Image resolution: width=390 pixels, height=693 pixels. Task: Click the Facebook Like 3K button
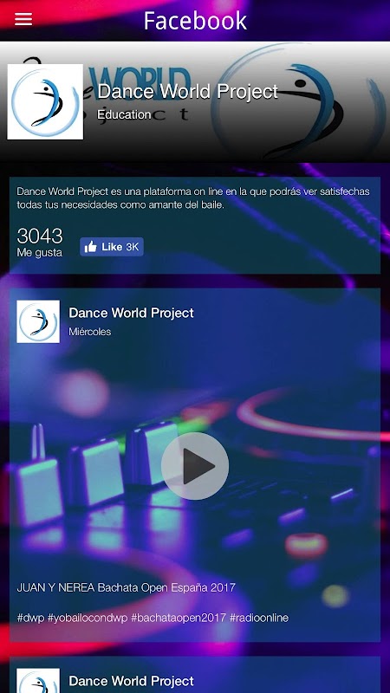tap(112, 247)
